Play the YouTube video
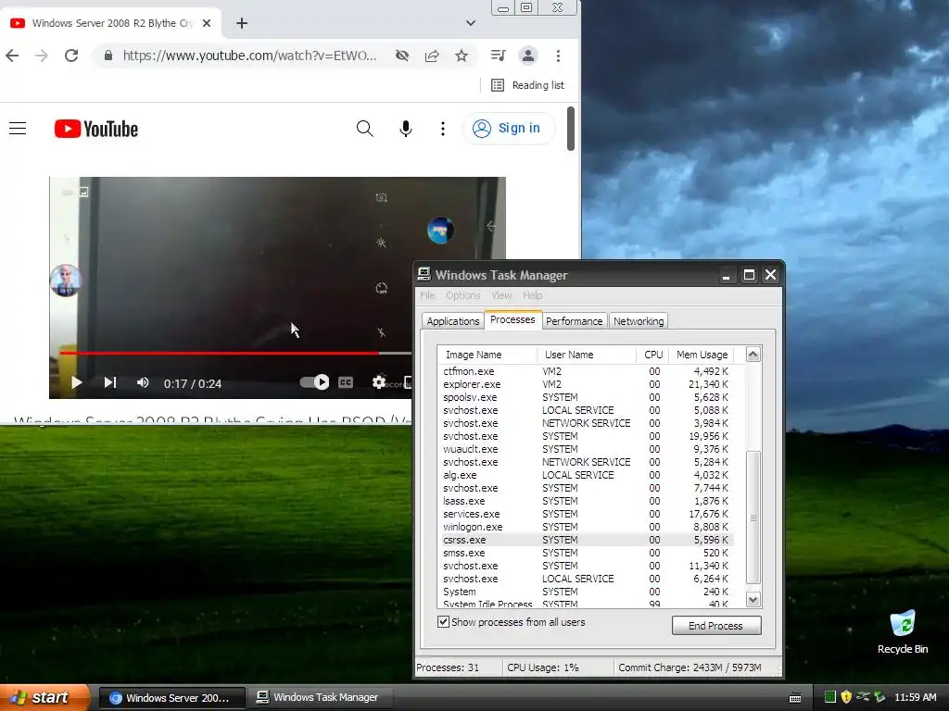Viewport: 949px width, 711px height. [x=77, y=382]
